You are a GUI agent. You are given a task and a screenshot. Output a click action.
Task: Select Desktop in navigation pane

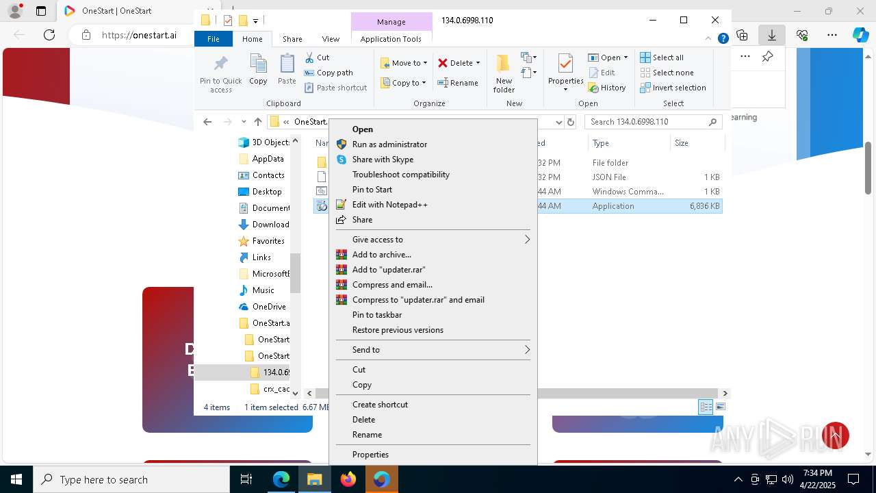click(x=259, y=192)
